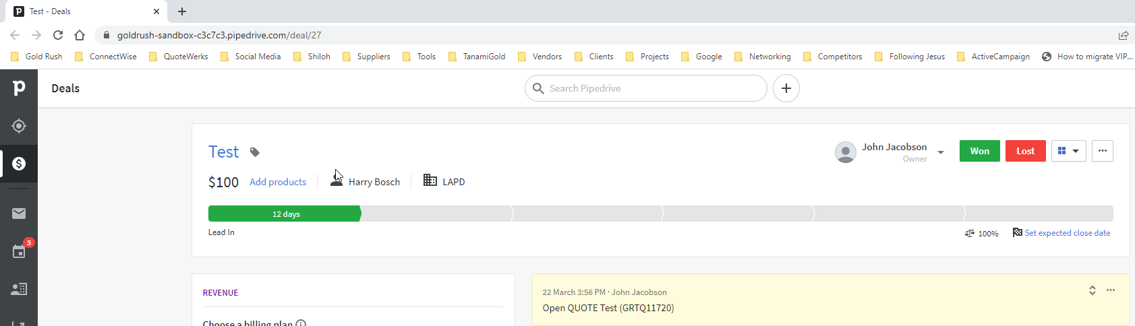Open the Mail envelope icon in sidebar
Image resolution: width=1135 pixels, height=326 pixels.
click(19, 214)
